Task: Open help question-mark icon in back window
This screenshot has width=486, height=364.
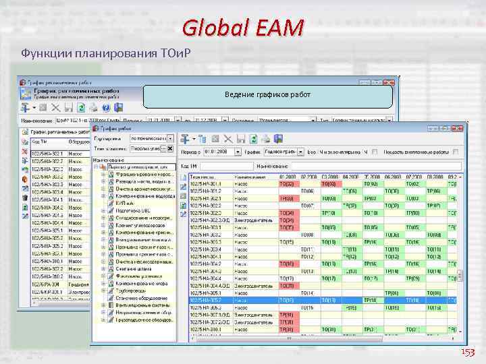Action: (106, 108)
